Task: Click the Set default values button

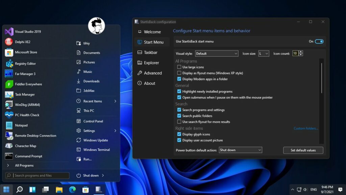Action: pos(303,150)
